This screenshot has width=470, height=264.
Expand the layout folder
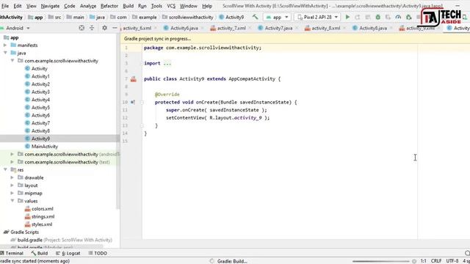pyautogui.click(x=12, y=186)
